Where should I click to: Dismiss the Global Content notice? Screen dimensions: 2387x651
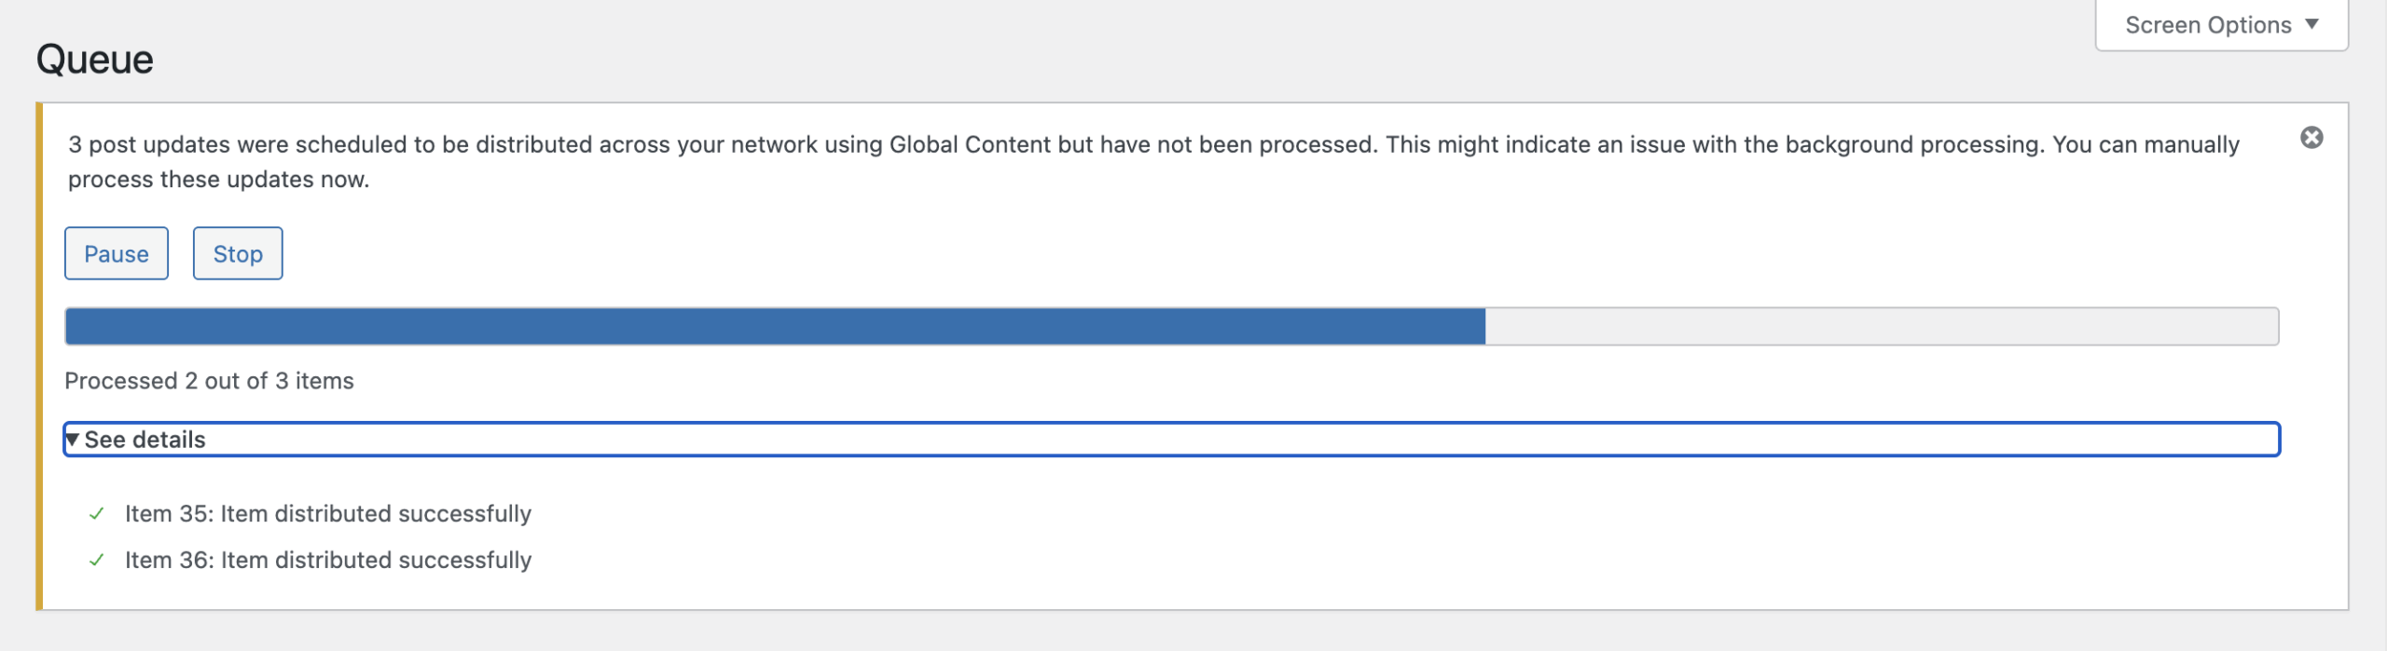coord(2311,138)
